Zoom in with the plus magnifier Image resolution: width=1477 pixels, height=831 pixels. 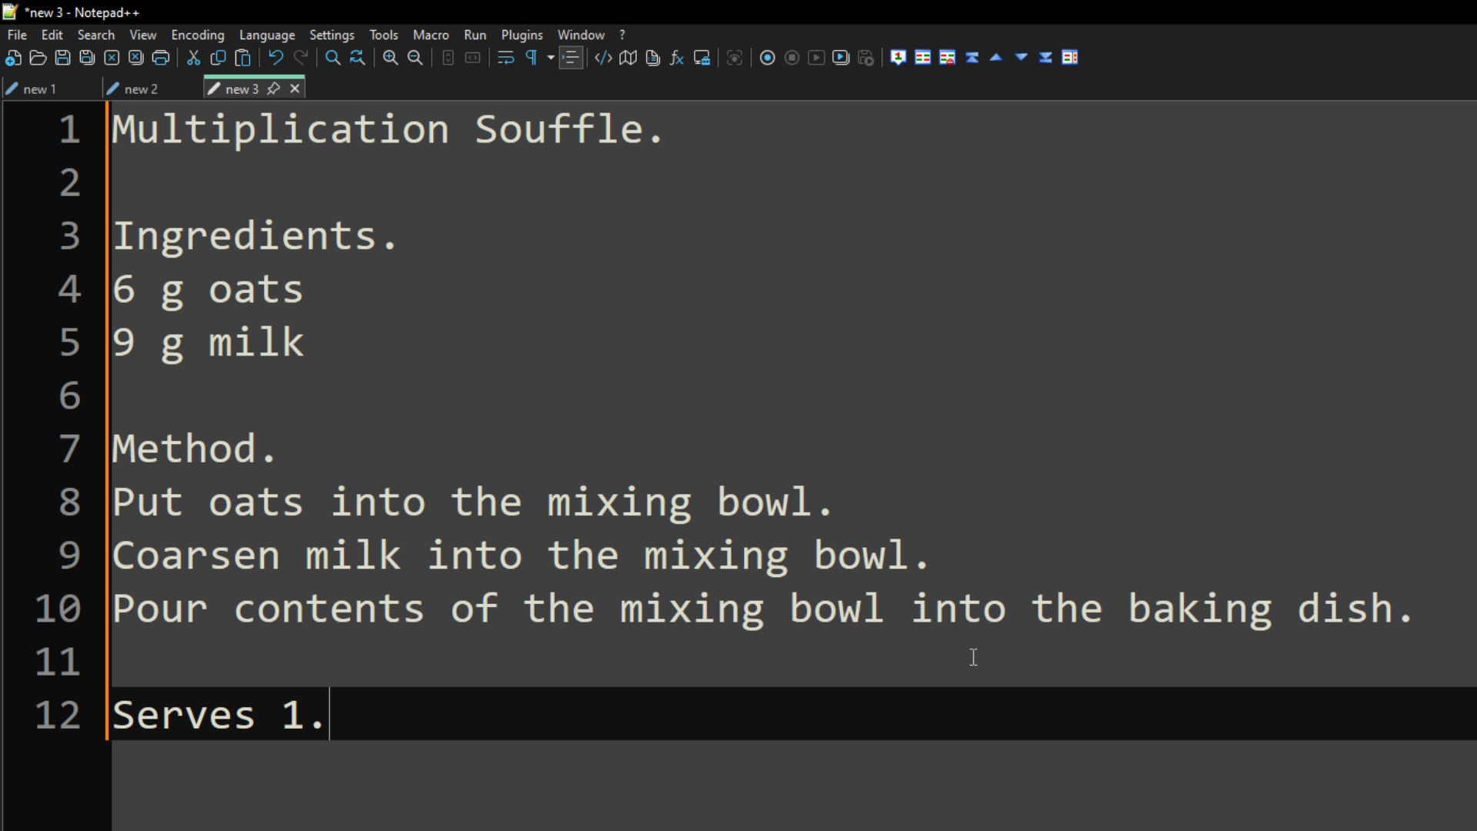tap(390, 58)
